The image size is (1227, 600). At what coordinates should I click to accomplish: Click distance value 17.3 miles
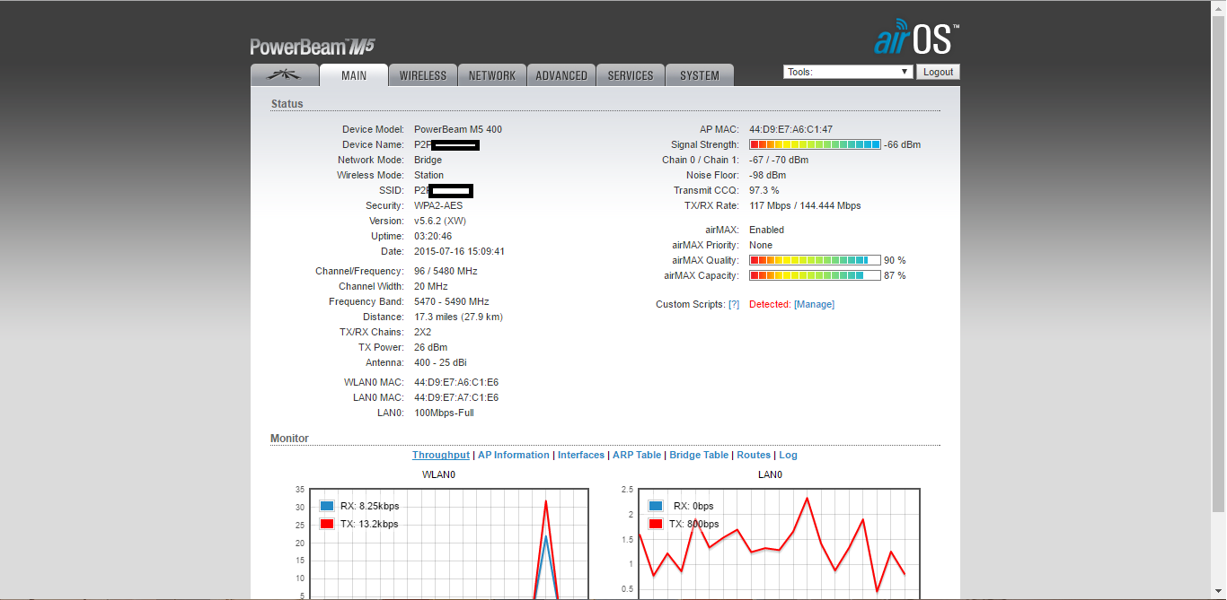pos(458,317)
